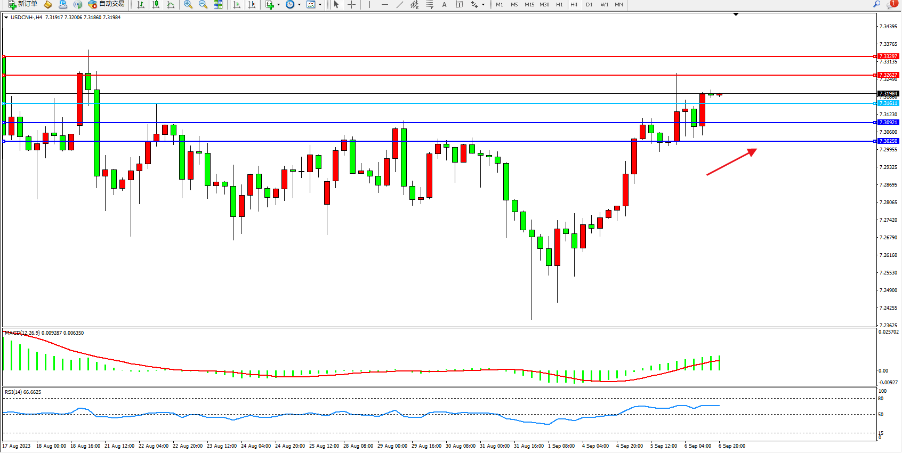Click the red 7.33297 price level label
Screen dimensions: 902x453
(x=888, y=56)
